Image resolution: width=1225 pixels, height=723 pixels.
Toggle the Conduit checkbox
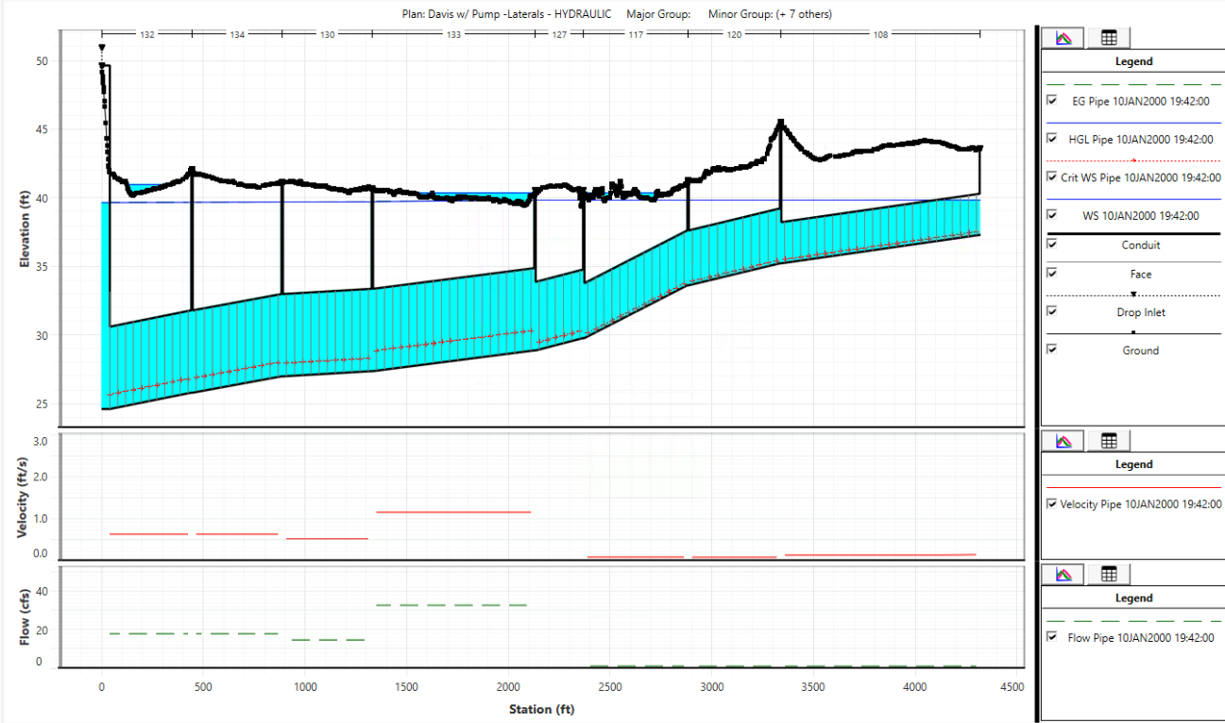[x=1052, y=244]
